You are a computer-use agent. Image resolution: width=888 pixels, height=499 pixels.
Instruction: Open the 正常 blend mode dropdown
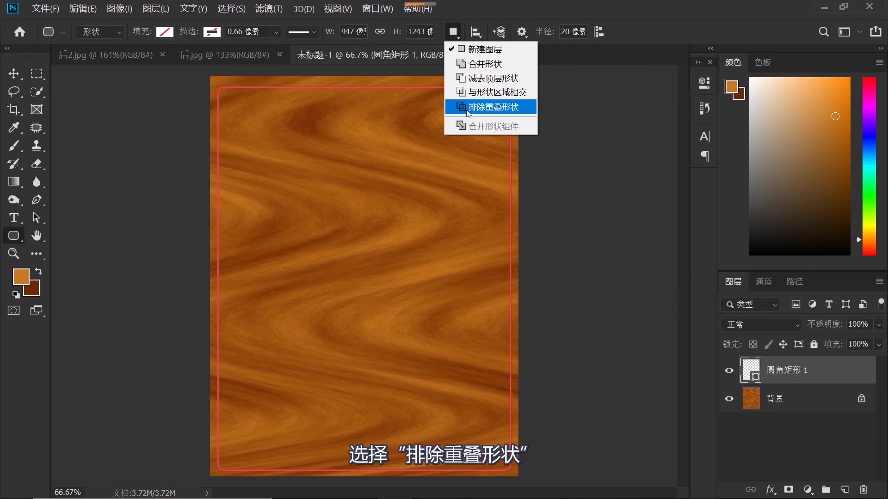click(761, 324)
